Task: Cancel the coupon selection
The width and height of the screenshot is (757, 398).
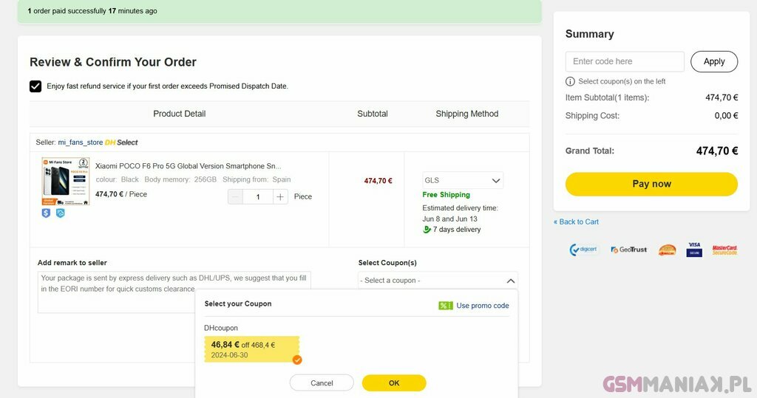Action: click(x=322, y=383)
